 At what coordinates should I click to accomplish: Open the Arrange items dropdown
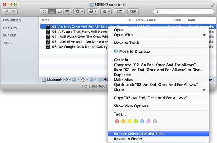pos(106,11)
